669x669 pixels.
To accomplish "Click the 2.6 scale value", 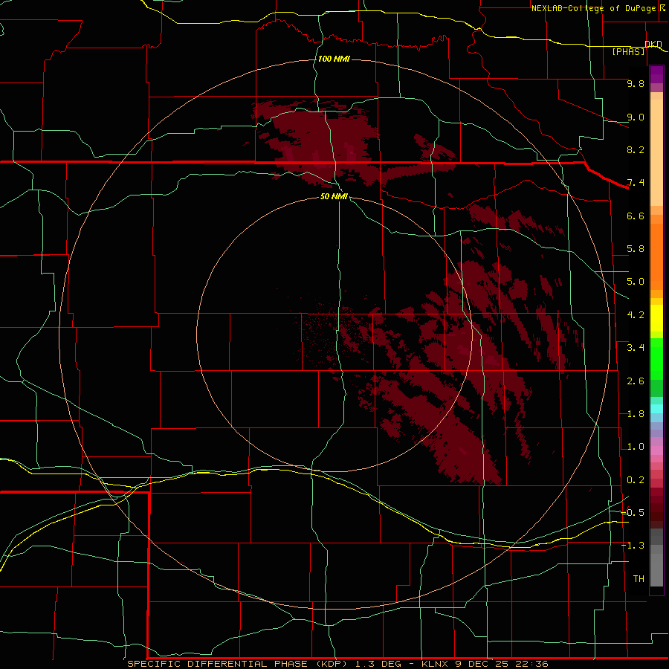I will tap(636, 381).
